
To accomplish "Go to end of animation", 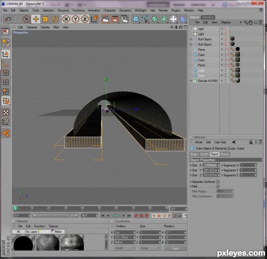I will coord(129,215).
